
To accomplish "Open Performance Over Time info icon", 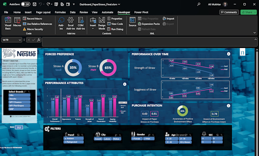I will pos(229,54).
